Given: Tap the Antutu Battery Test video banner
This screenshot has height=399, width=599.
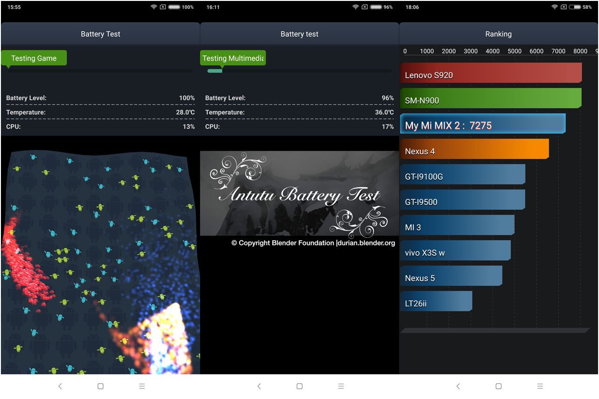Looking at the screenshot, I should [299, 193].
